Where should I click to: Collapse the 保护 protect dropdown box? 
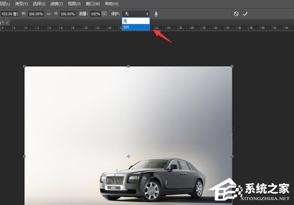click(x=135, y=14)
